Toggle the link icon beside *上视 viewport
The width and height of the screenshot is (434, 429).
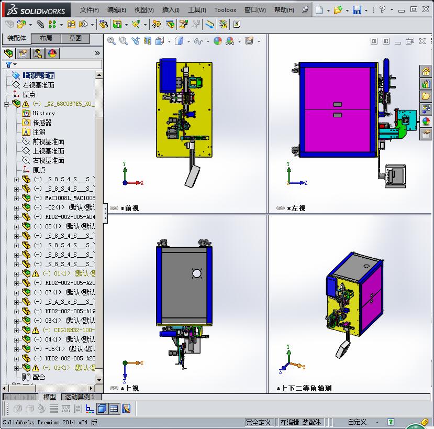click(114, 388)
